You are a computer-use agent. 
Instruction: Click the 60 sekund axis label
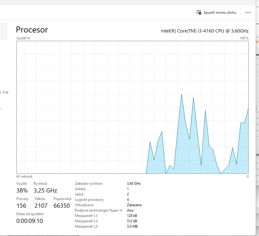(24, 176)
